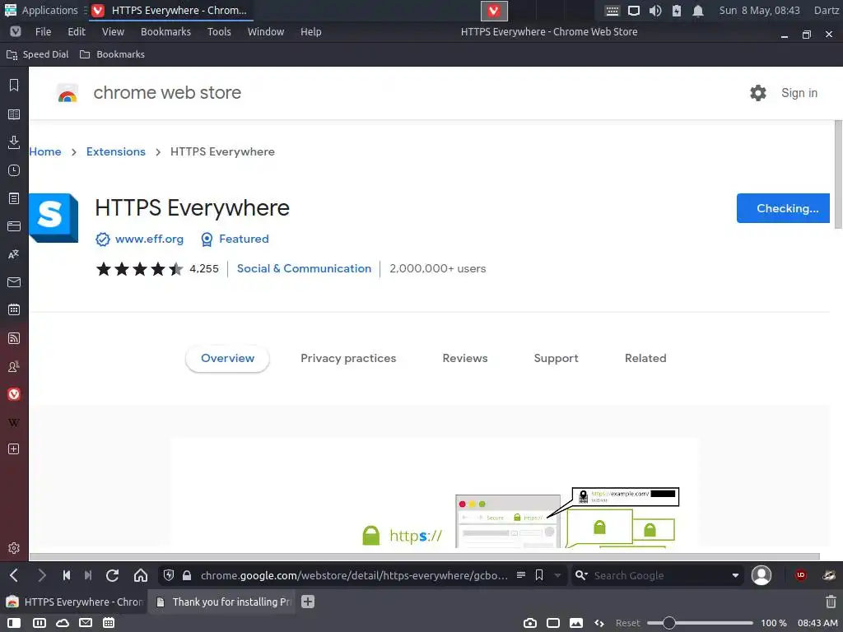Open a new tab
Viewport: 843px width, 632px height.
pyautogui.click(x=308, y=602)
